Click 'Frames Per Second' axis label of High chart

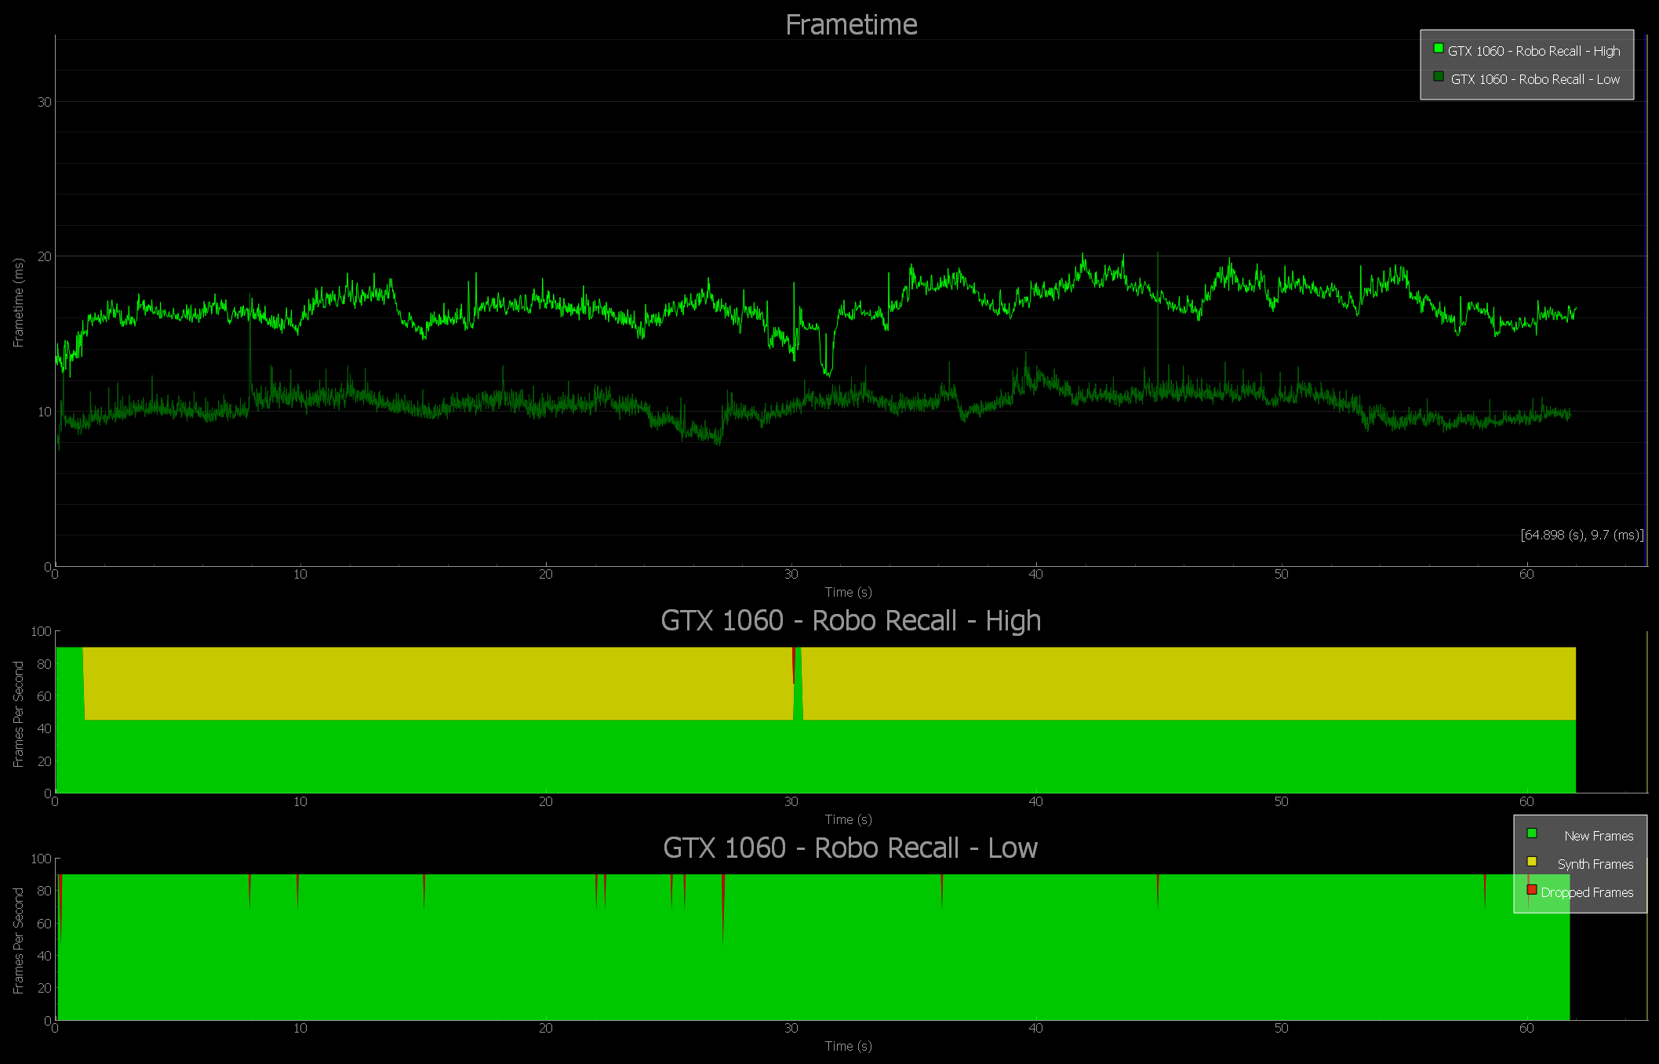coord(18,714)
